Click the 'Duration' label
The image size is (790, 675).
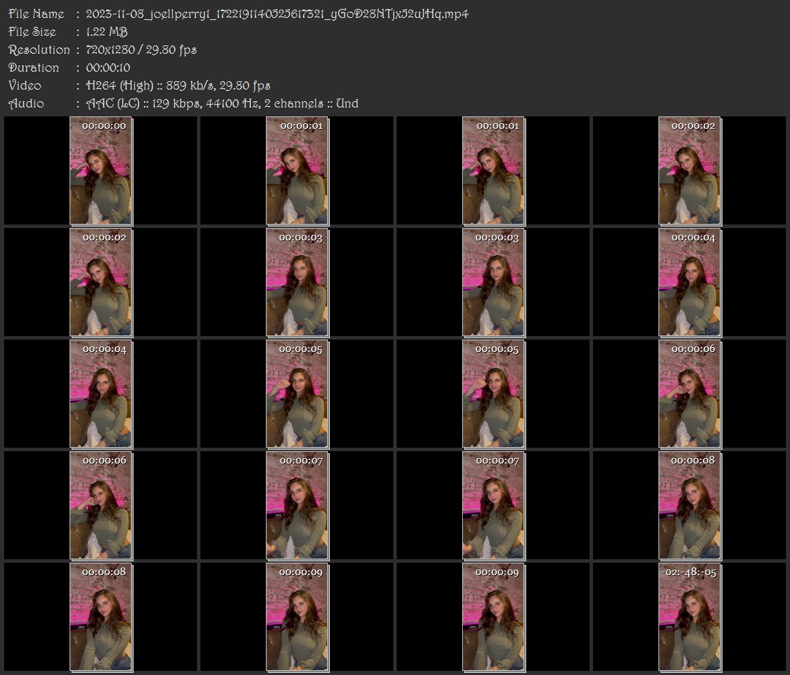(x=34, y=67)
